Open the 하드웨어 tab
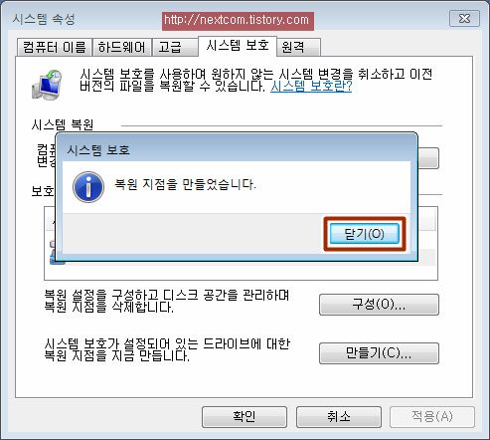This screenshot has height=440, width=490. tap(122, 47)
